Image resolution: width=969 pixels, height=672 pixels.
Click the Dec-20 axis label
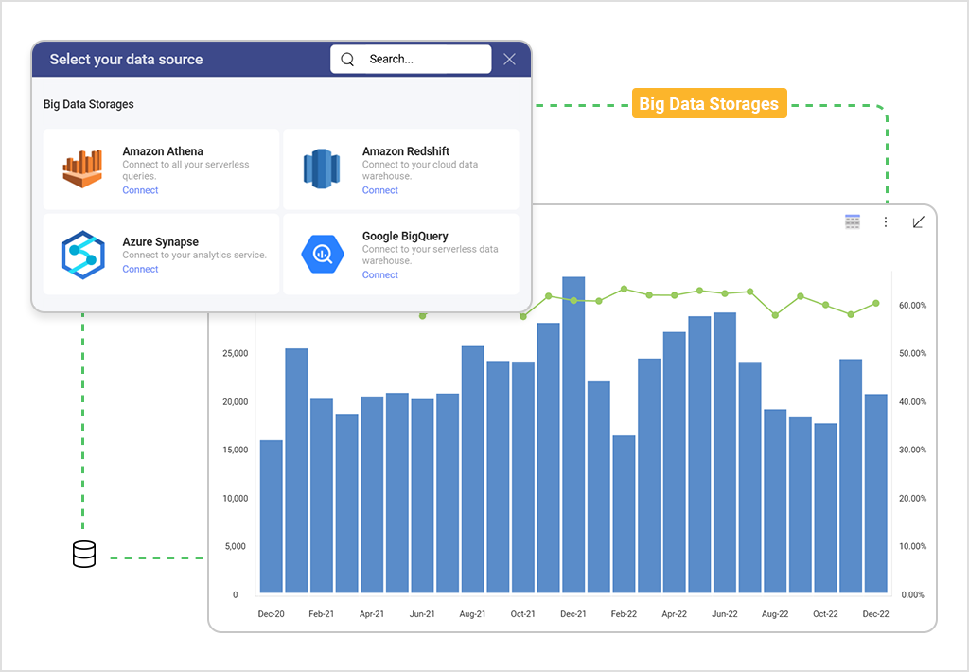[271, 613]
